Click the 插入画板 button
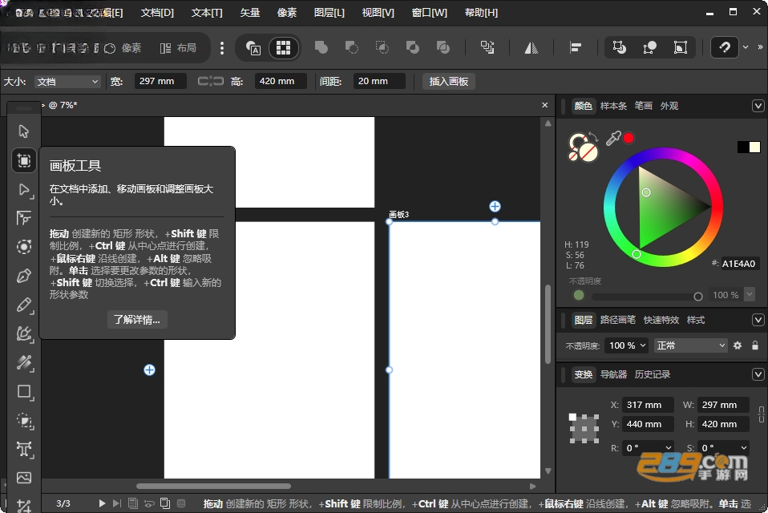 point(449,81)
